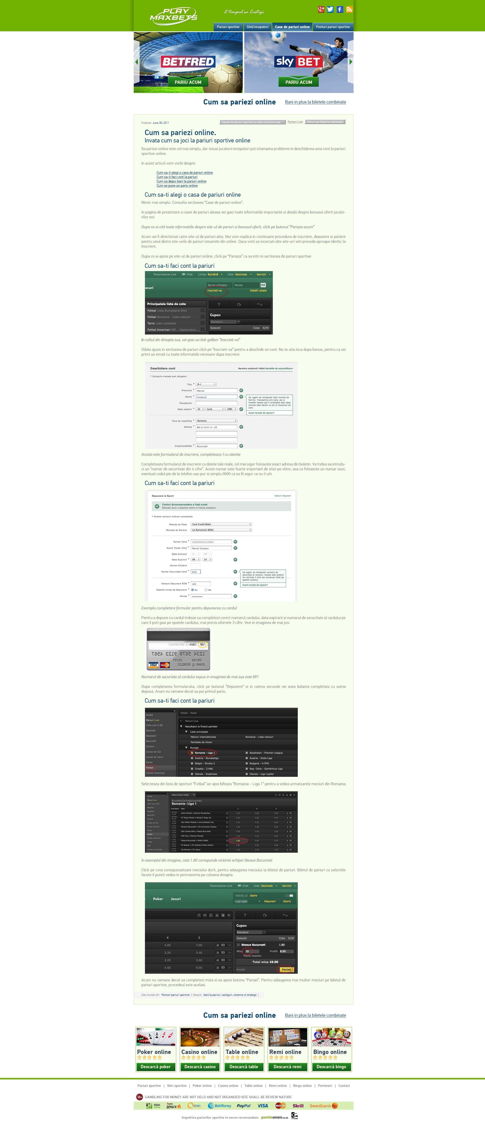Click the MasterCard logo in the footer payment strip
485x1123 pixels.
click(281, 1106)
